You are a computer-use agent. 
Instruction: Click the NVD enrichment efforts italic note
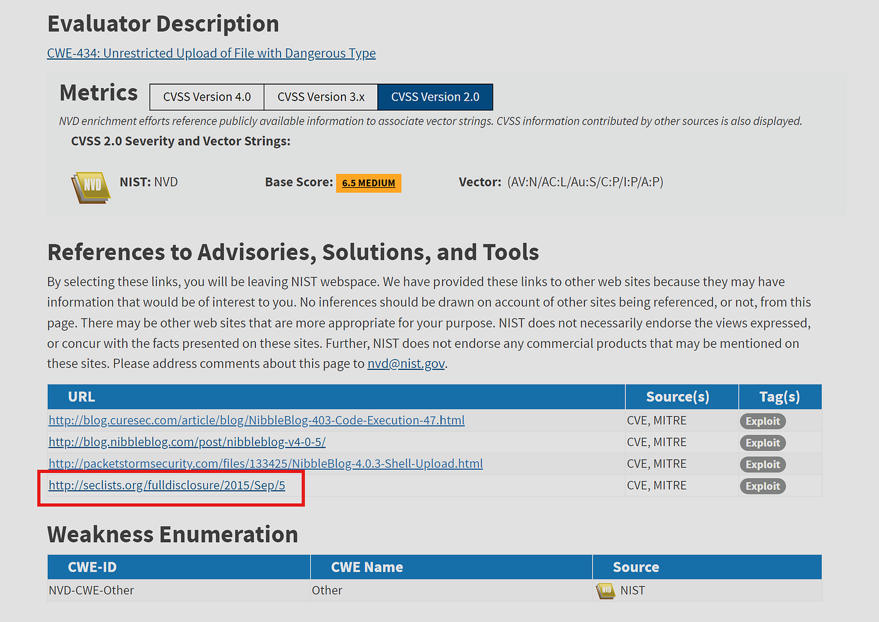[431, 121]
